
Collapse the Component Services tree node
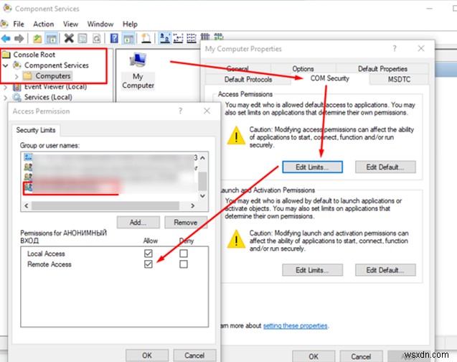pyautogui.click(x=5, y=65)
